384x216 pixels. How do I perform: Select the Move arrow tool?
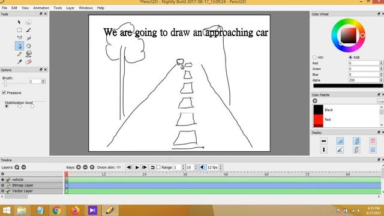coord(19,22)
